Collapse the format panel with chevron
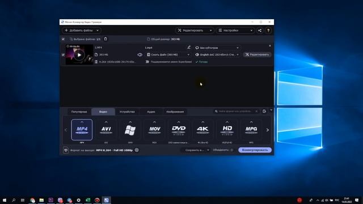363x204 pixels. point(271,110)
